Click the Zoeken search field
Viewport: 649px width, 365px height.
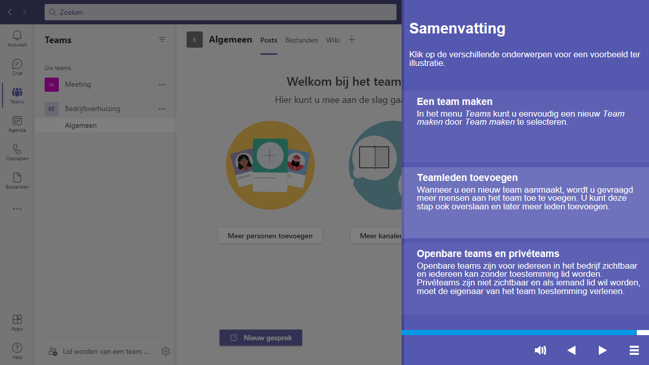(221, 12)
